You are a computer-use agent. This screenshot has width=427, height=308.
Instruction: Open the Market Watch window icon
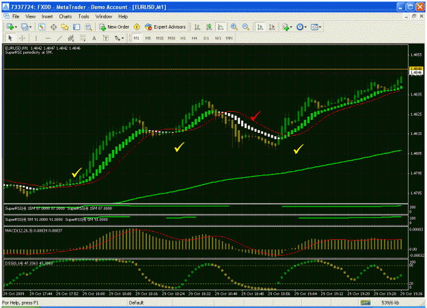[x=42, y=27]
